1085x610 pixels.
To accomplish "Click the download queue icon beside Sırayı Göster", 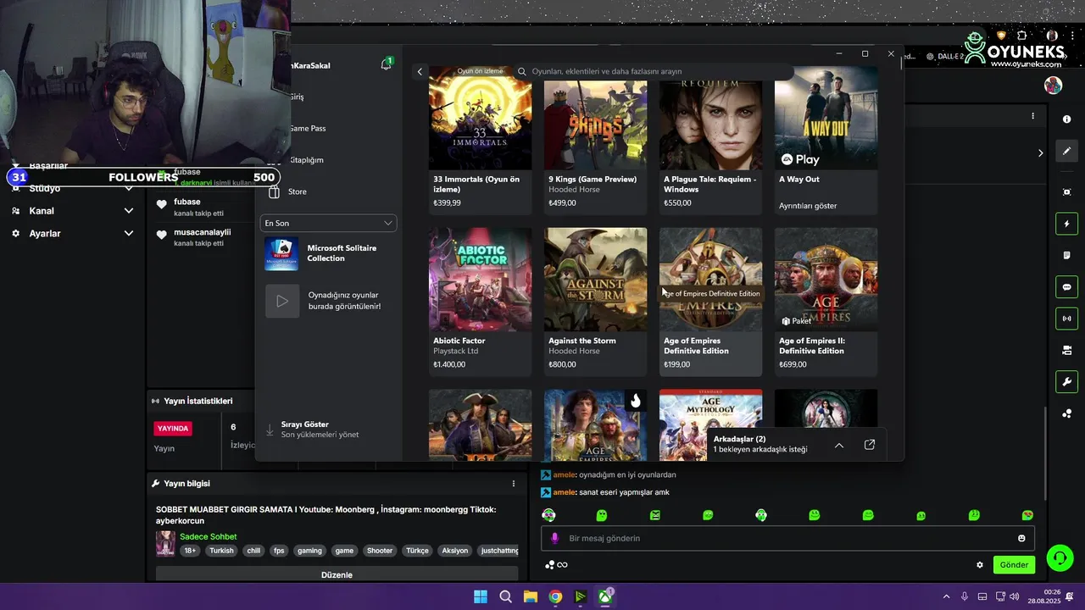I will tap(270, 430).
